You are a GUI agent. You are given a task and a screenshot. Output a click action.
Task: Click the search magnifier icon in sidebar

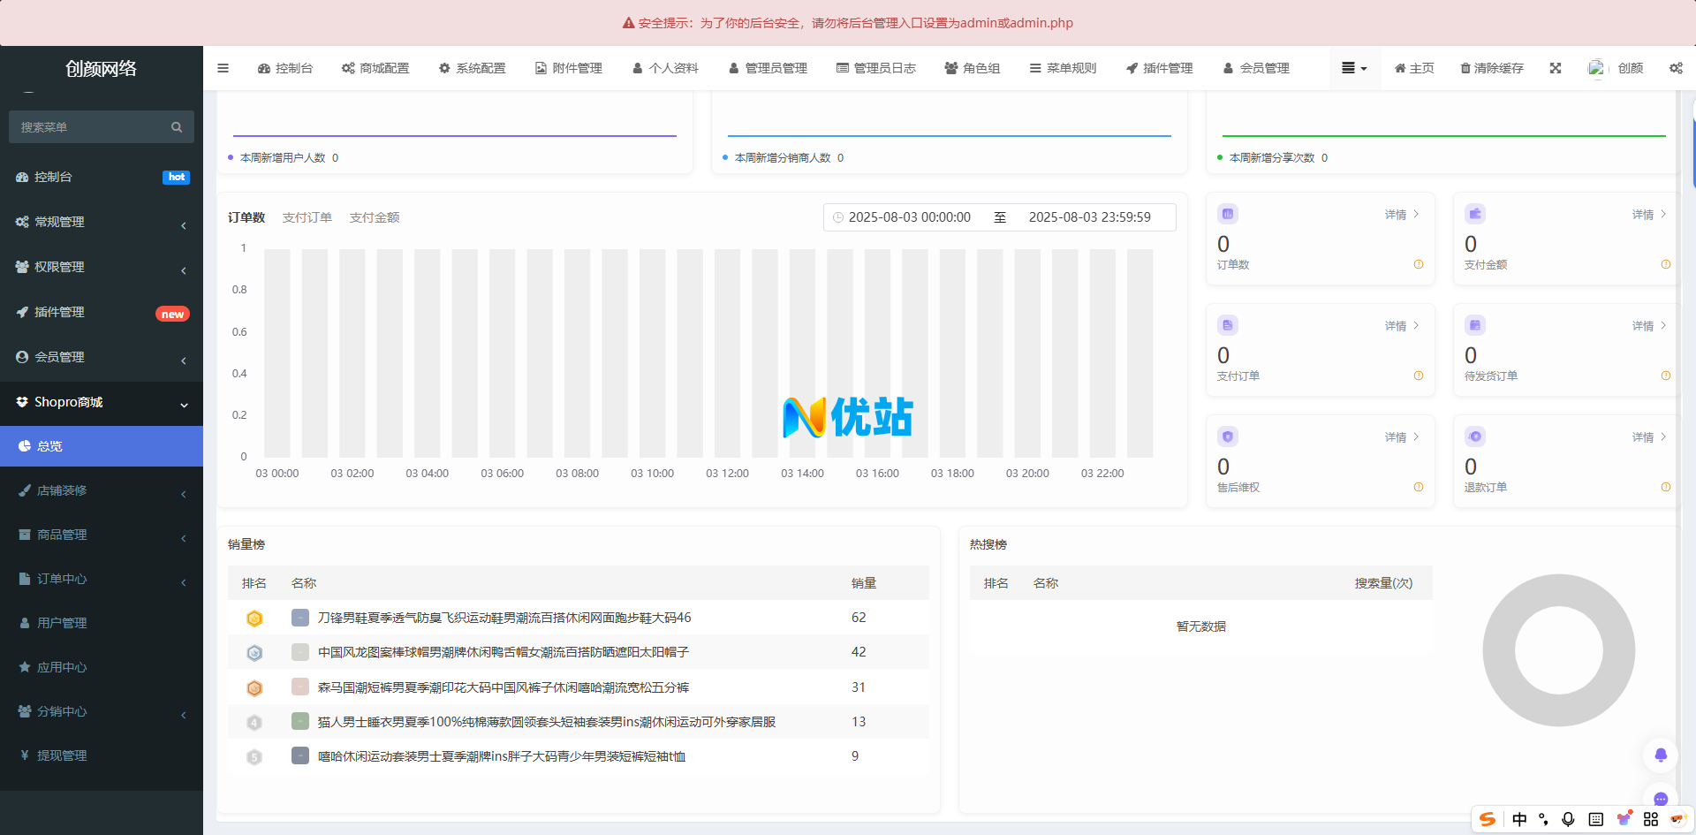pyautogui.click(x=177, y=127)
